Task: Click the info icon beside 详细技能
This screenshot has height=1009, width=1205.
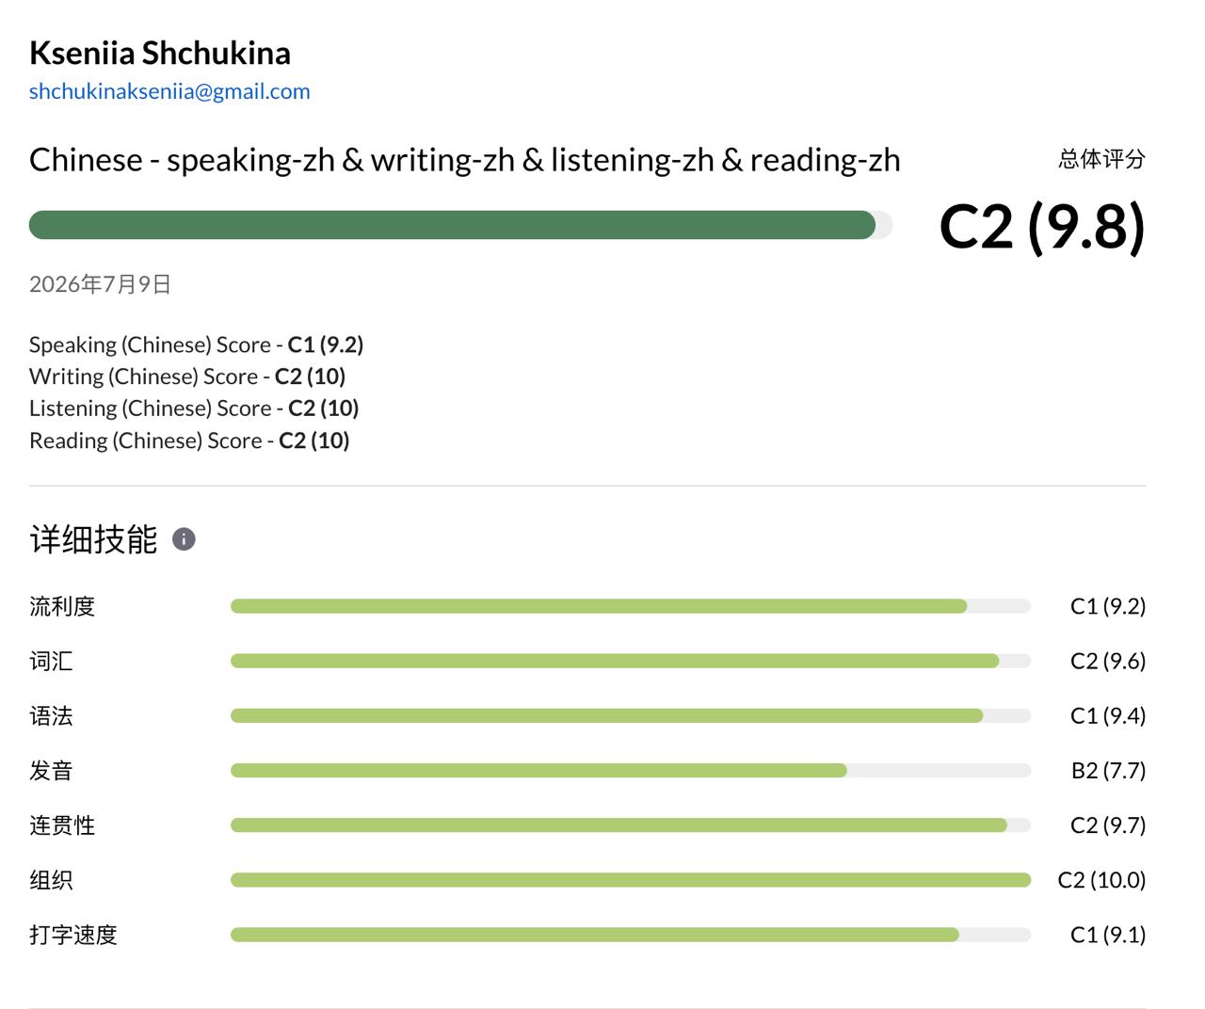Action: click(x=184, y=539)
